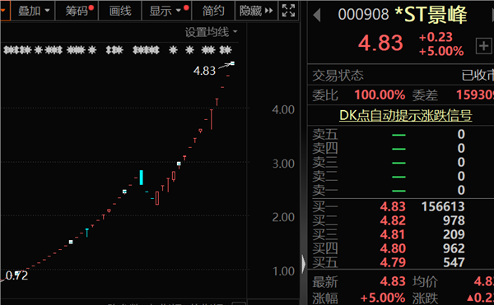
Task: Click the 买一 bid price 4.83
Action: (x=393, y=206)
